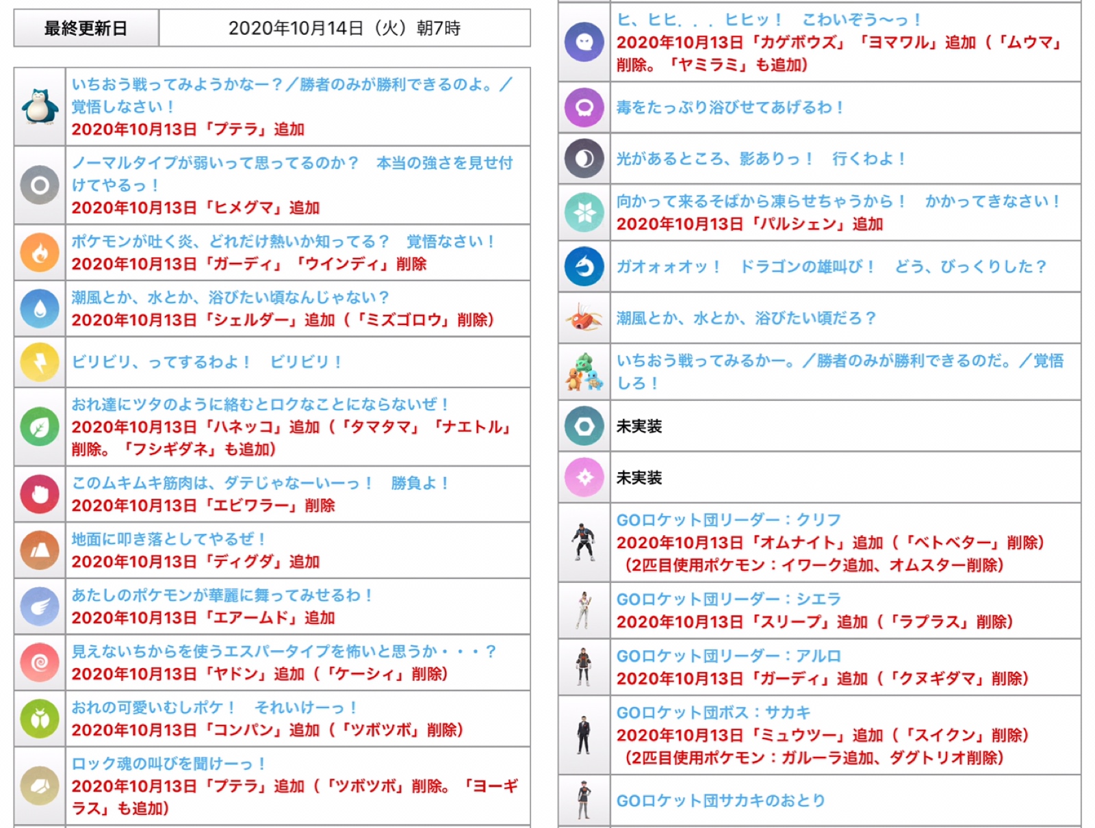
Task: Click the Dragon type icon
Action: tap(584, 266)
